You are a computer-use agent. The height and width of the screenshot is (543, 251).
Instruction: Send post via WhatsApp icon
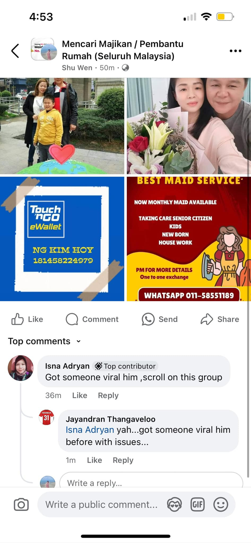[x=148, y=319]
